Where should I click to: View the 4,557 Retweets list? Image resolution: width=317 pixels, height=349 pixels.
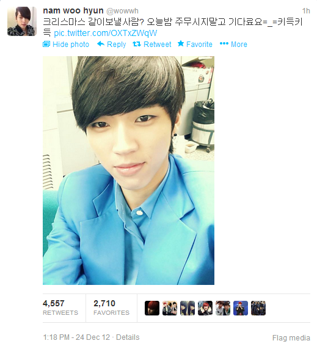click(x=60, y=308)
